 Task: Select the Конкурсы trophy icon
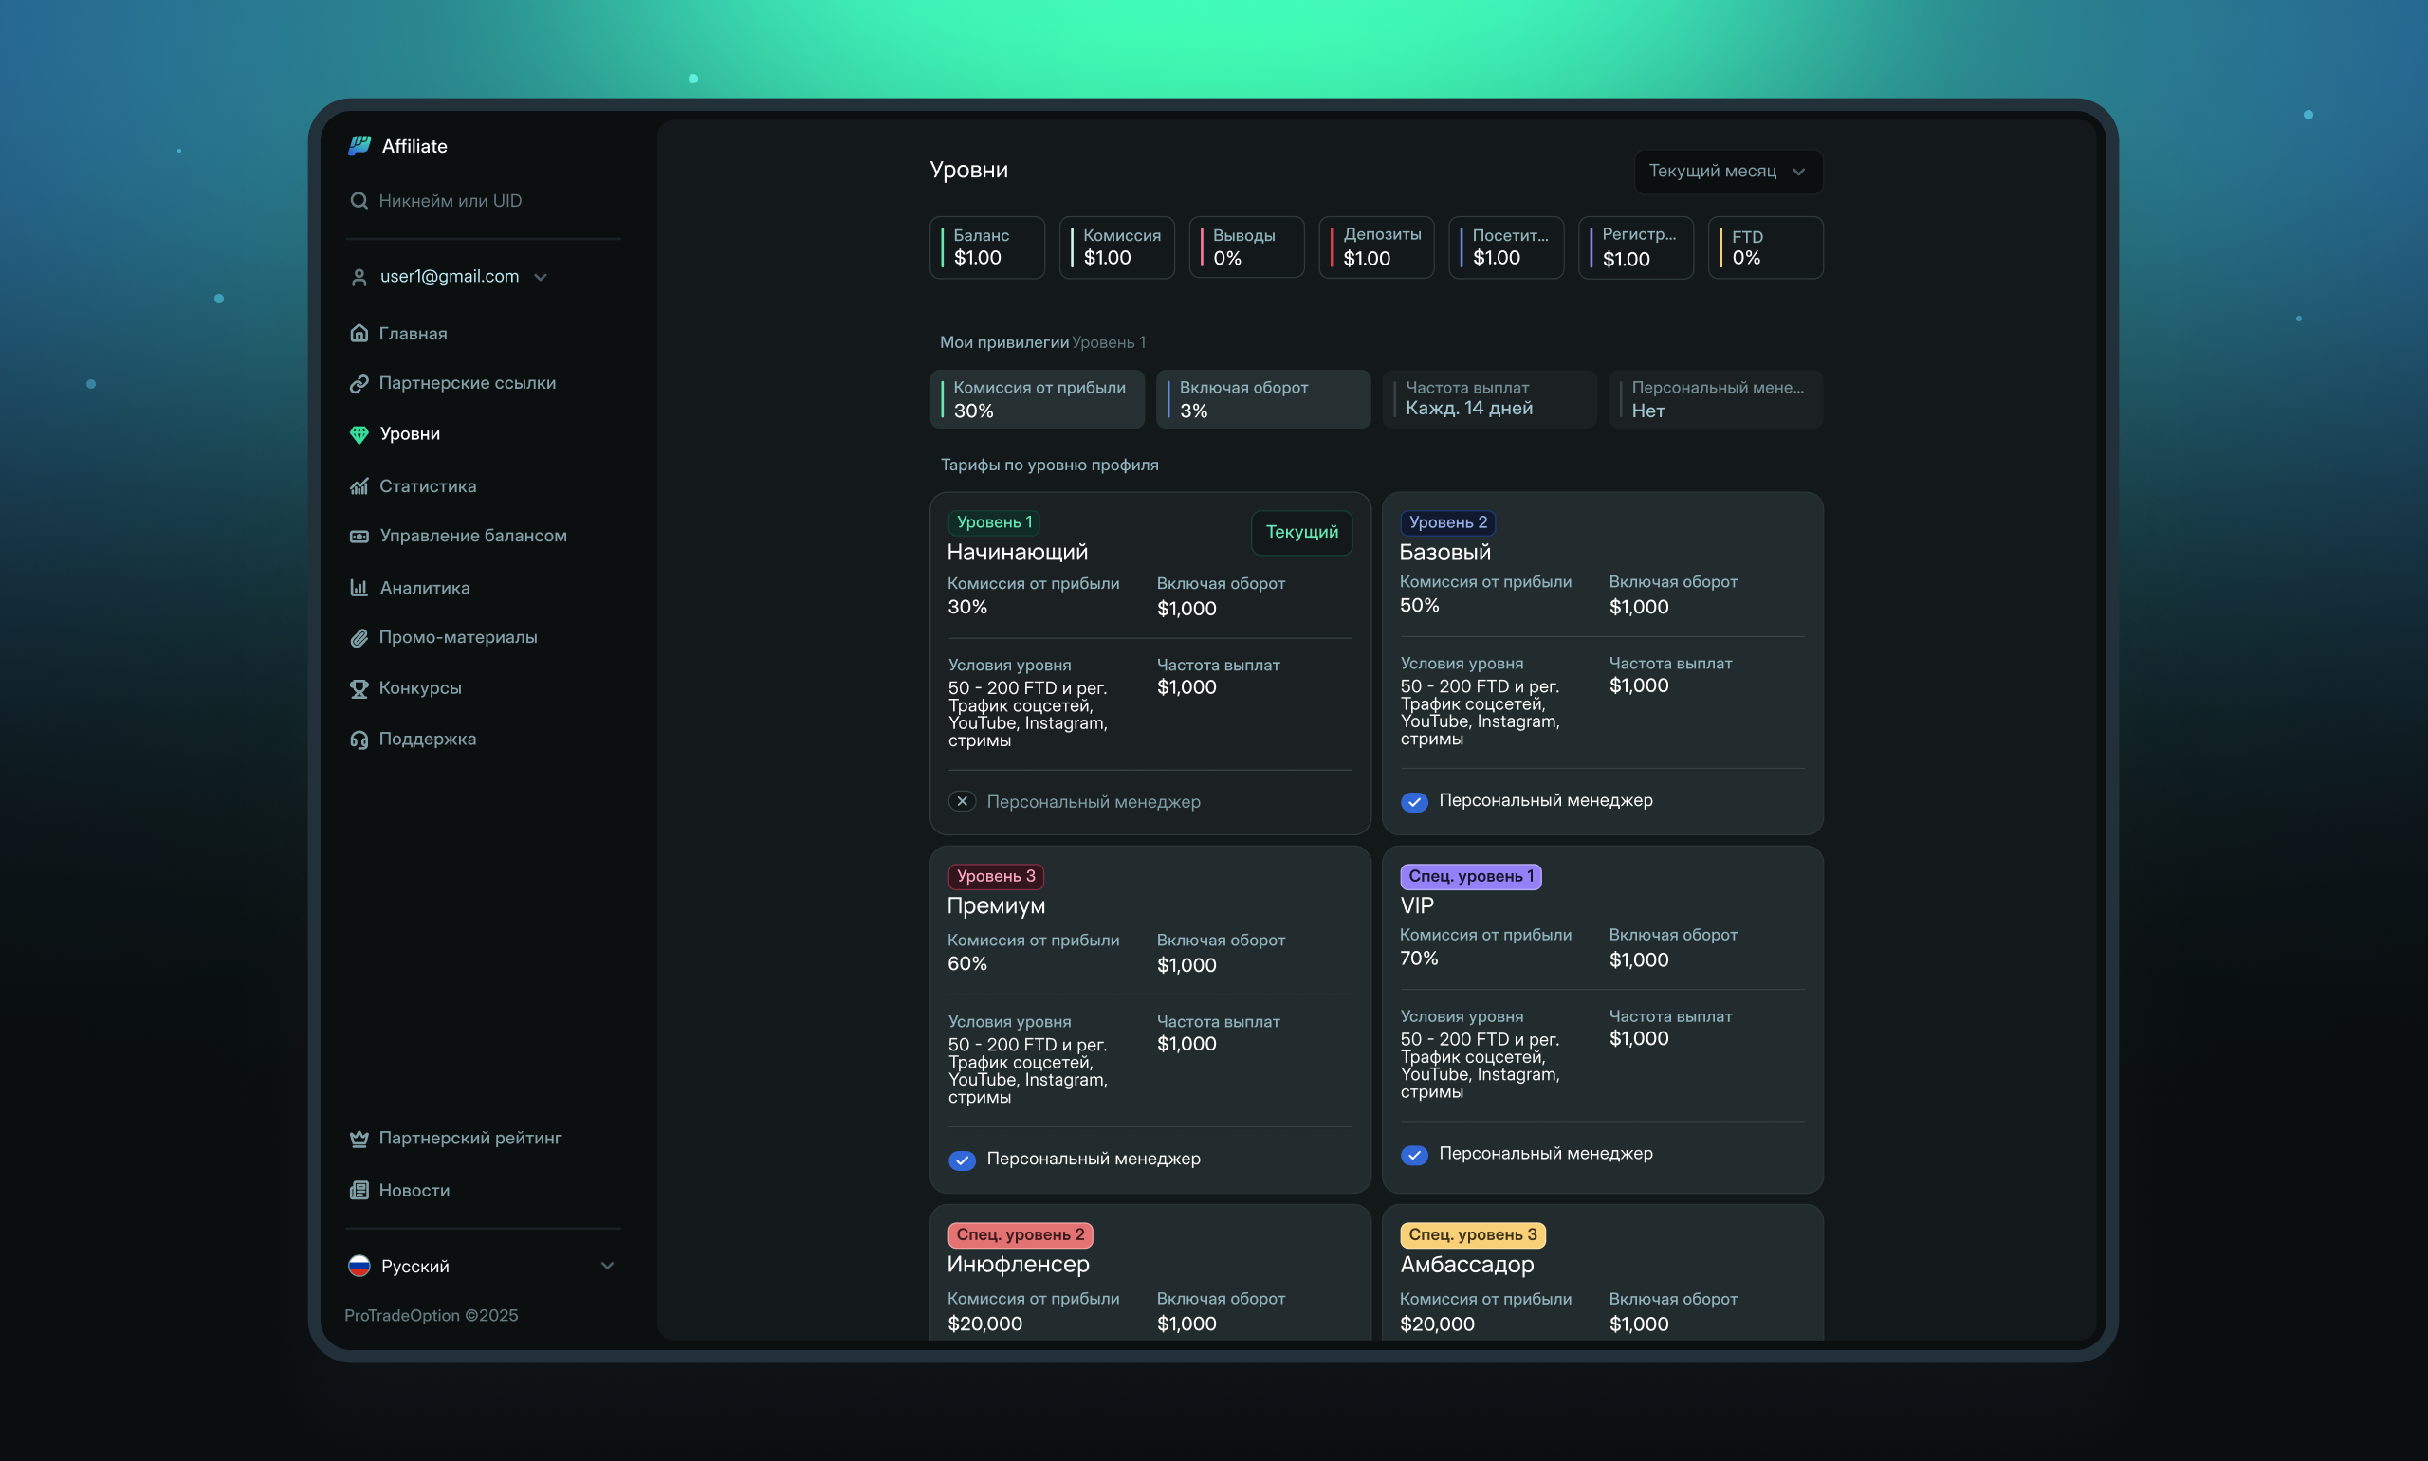pos(359,688)
